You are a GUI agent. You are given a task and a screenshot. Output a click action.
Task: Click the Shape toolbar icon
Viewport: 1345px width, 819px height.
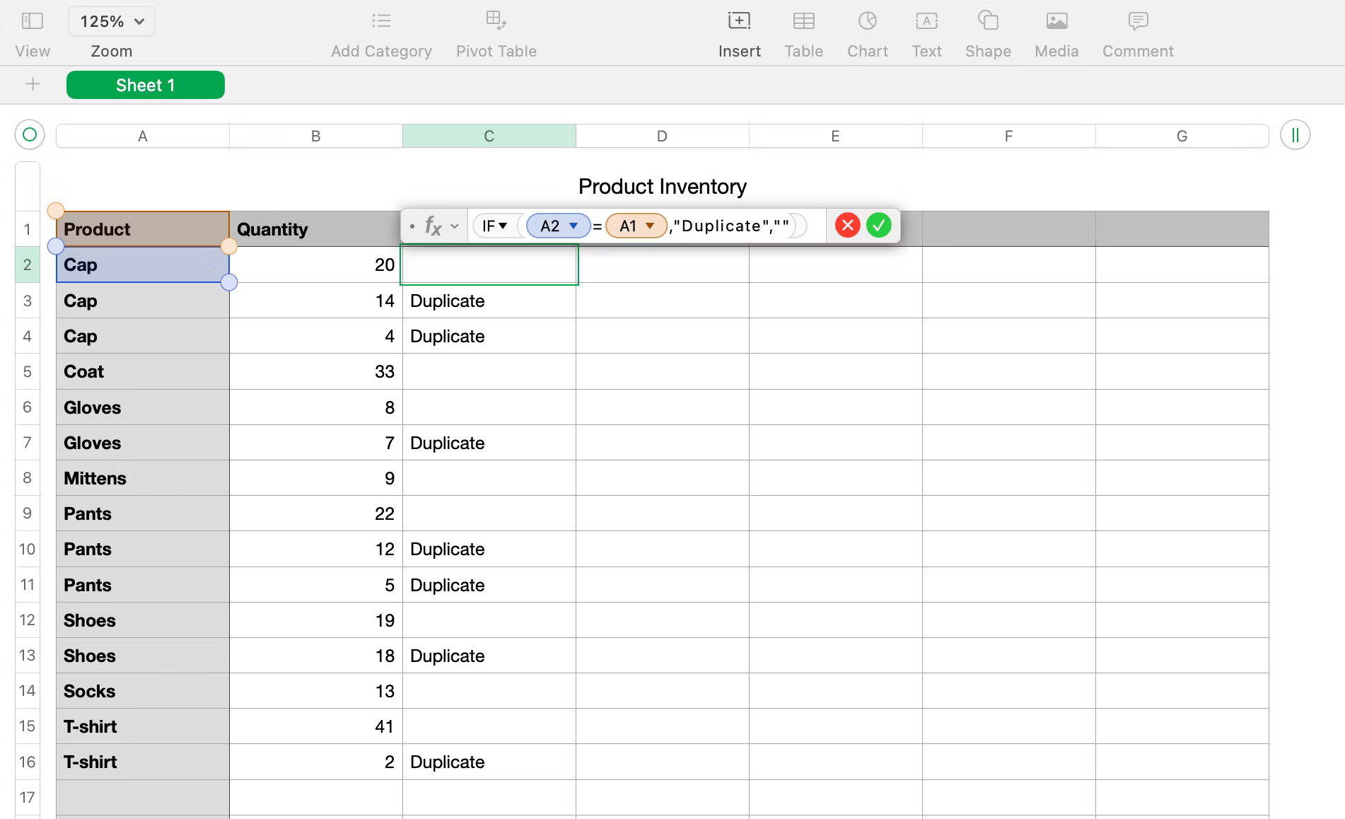(988, 21)
